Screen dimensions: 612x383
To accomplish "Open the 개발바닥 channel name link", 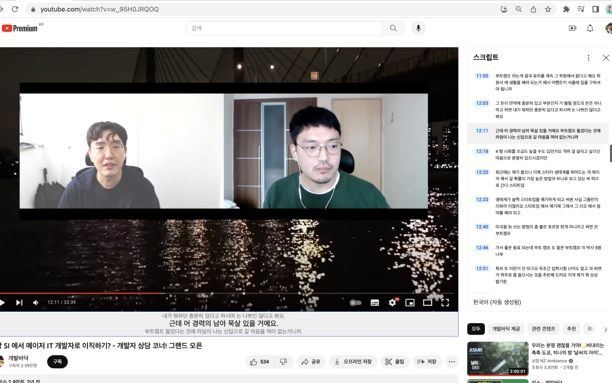I will coord(18,358).
